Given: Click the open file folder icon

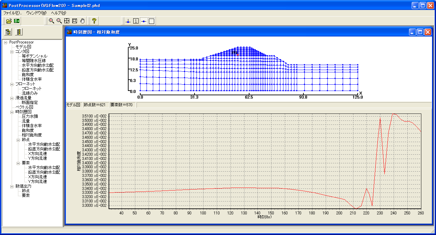Looking at the screenshot, I should (9, 21).
